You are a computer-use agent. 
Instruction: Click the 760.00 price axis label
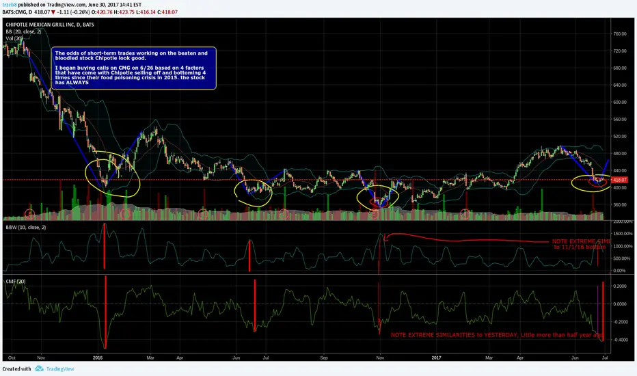(620, 33)
